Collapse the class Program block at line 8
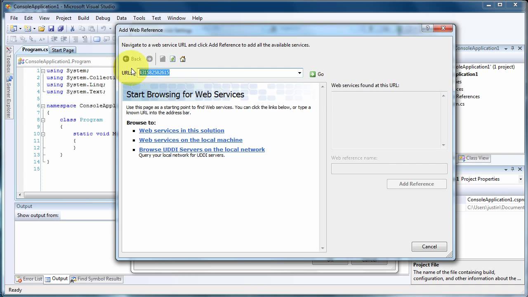The image size is (528, 297). [43, 120]
